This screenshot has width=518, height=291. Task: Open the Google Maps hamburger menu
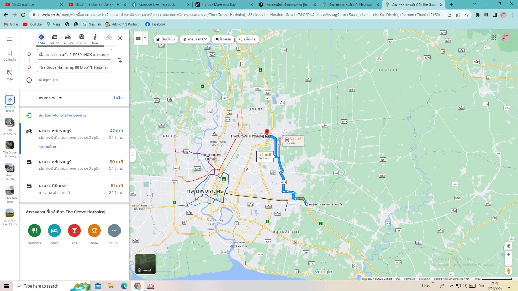pos(10,39)
